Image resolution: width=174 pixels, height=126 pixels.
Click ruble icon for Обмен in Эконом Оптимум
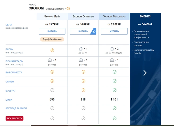(x=83, y=81)
